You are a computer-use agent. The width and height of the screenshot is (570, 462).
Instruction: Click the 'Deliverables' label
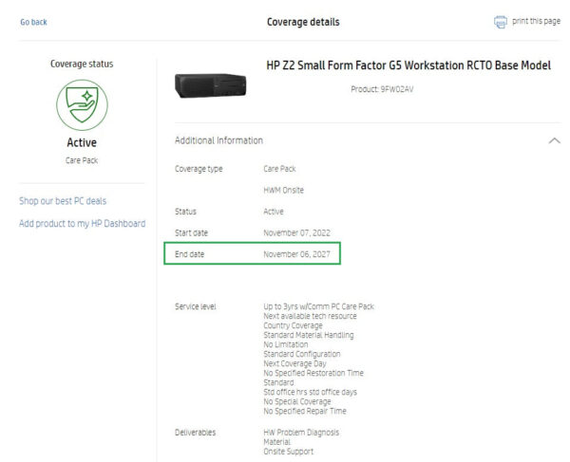pyautogui.click(x=195, y=433)
